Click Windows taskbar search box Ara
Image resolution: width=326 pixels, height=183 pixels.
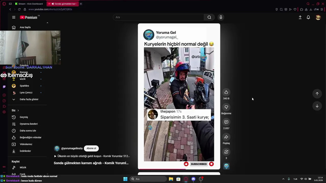148,179
